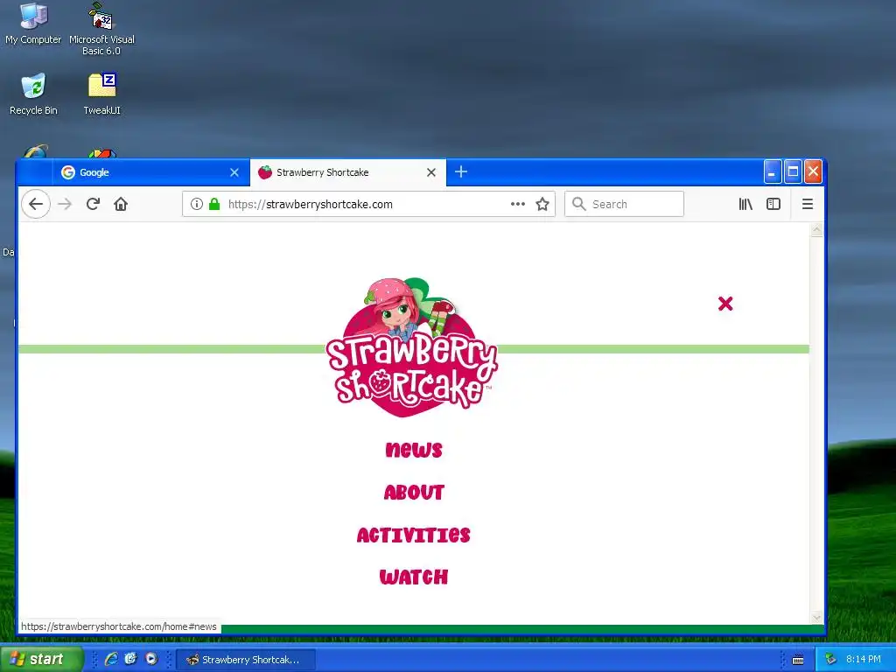Viewport: 896px width, 672px height.
Task: Close the site menu with pink X
Action: coord(725,304)
